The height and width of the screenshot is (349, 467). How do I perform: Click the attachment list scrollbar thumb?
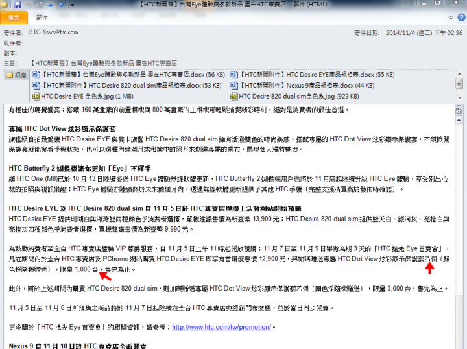(x=460, y=84)
